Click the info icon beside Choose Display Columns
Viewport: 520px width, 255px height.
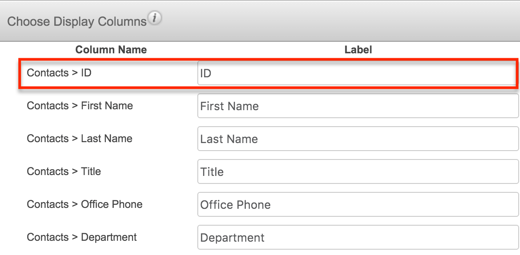click(x=155, y=19)
